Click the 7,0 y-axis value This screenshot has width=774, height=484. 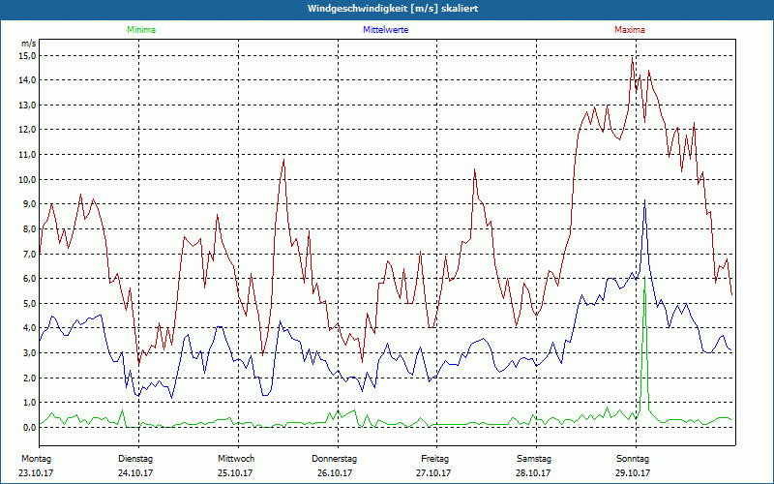tap(30, 254)
